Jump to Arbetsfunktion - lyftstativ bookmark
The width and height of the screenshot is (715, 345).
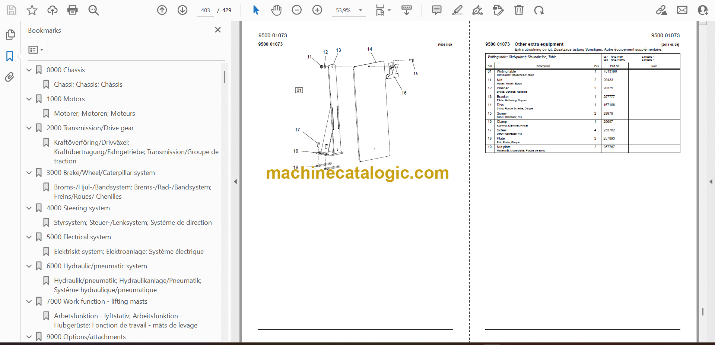(126, 320)
